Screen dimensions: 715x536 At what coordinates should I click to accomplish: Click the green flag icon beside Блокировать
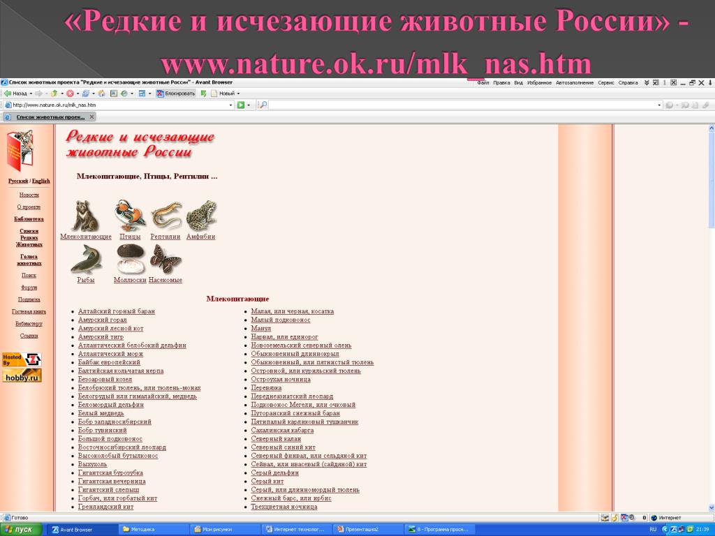pos(203,94)
